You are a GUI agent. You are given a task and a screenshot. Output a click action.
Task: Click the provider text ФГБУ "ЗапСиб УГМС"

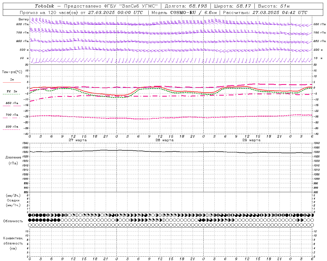[x=131, y=6]
